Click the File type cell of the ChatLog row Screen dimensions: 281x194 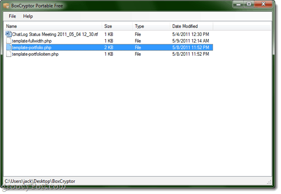tap(138, 34)
